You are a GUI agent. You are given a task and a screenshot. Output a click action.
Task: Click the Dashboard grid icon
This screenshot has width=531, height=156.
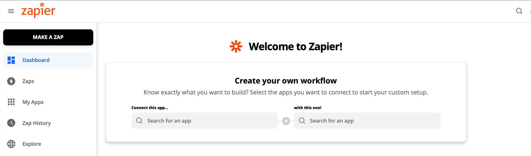11,60
